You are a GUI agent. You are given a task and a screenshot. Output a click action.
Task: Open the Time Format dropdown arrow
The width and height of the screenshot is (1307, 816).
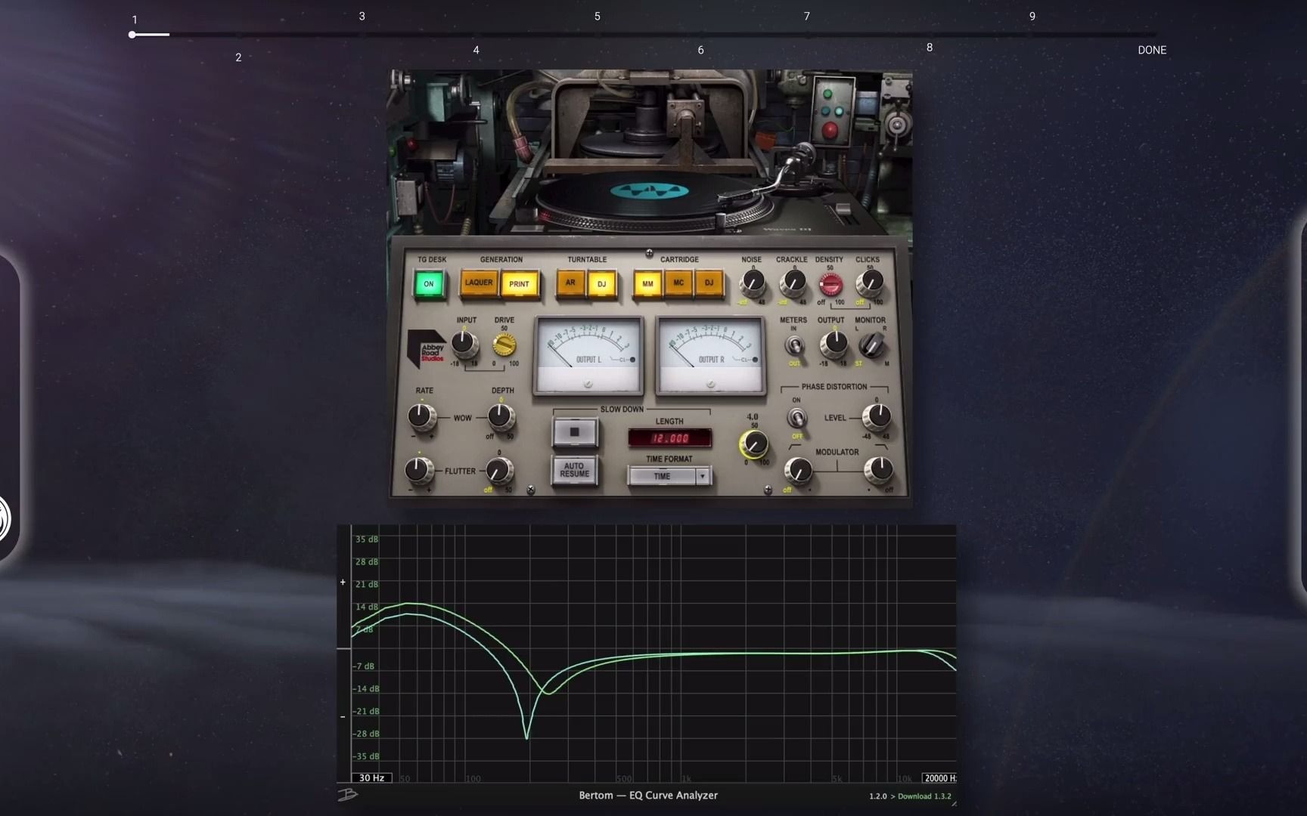(703, 476)
